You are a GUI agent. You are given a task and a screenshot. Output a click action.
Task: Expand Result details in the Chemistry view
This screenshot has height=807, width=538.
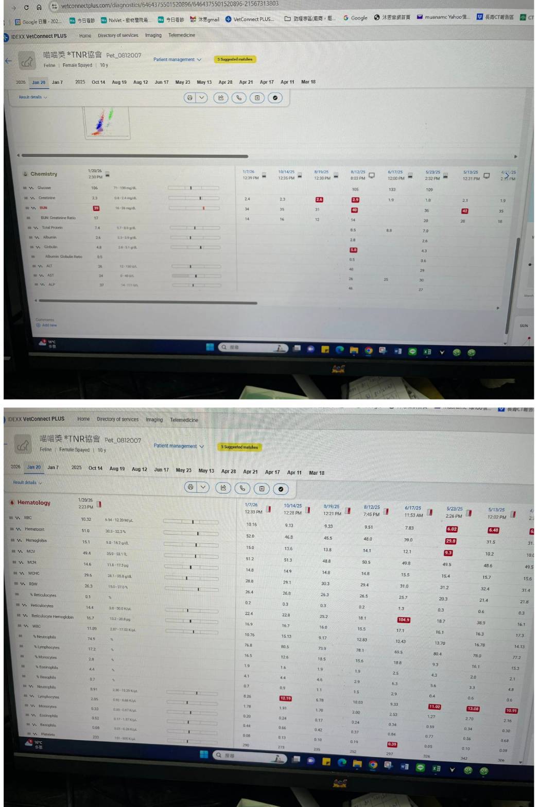tap(33, 97)
